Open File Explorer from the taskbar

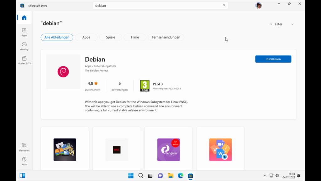click(171, 176)
